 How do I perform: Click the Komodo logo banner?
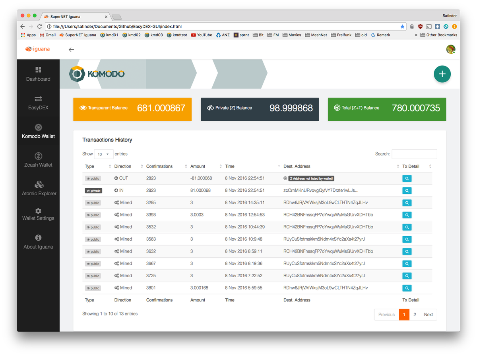coord(97,74)
